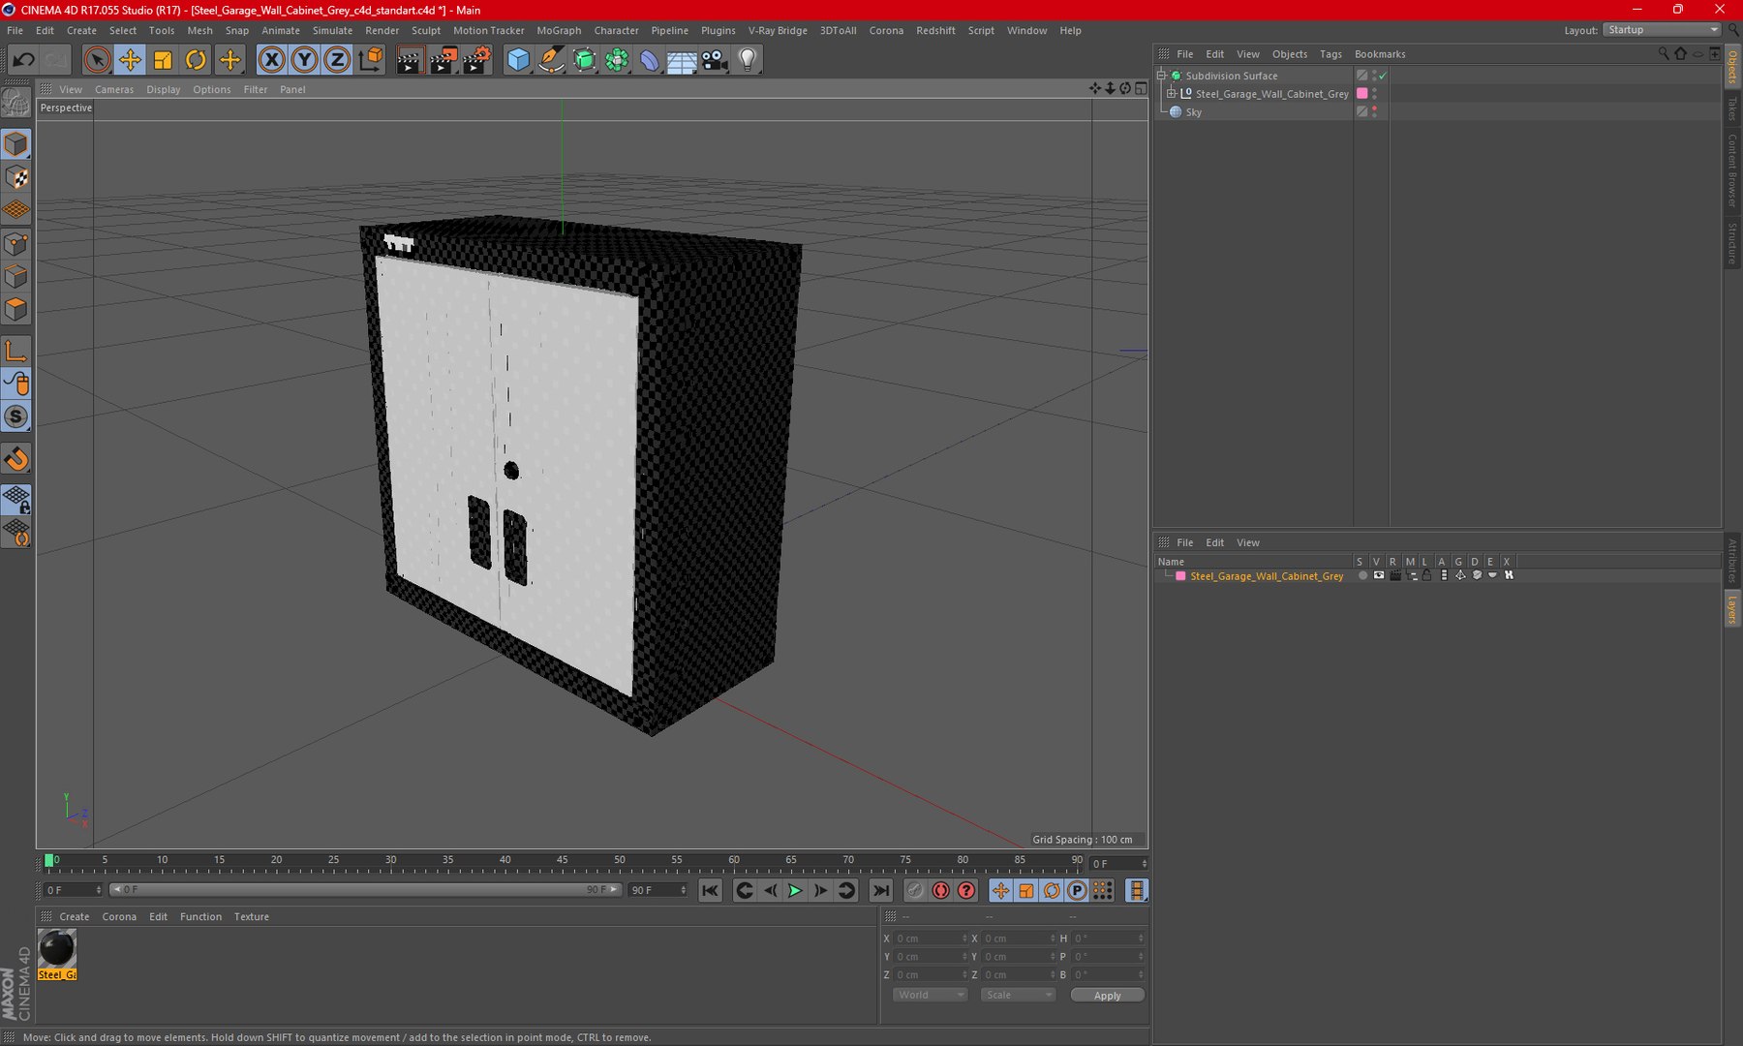Toggle the coordinate system icon

coord(370,60)
